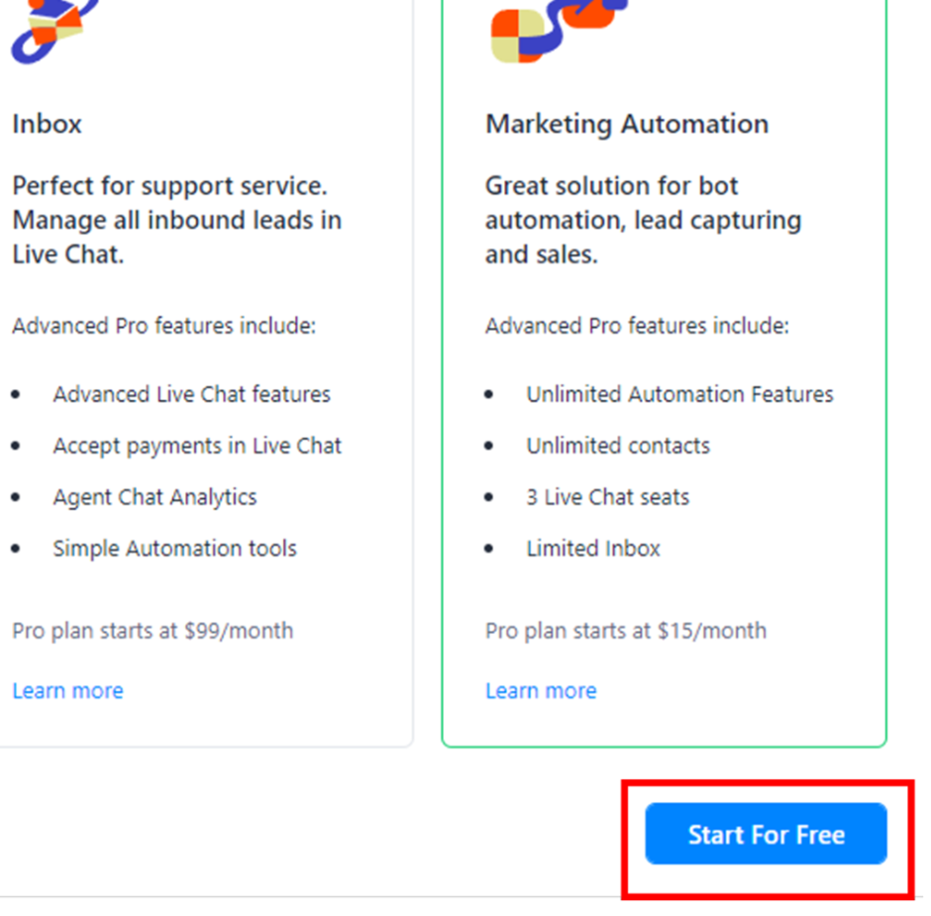This screenshot has width=931, height=916.
Task: Select the Marketing Automation card heading
Action: [626, 125]
